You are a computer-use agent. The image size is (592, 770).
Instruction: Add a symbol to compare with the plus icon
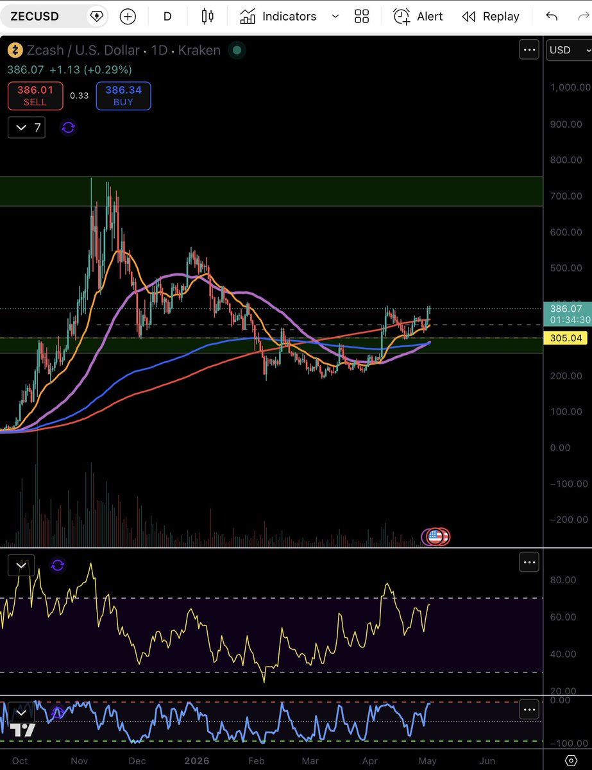[128, 16]
